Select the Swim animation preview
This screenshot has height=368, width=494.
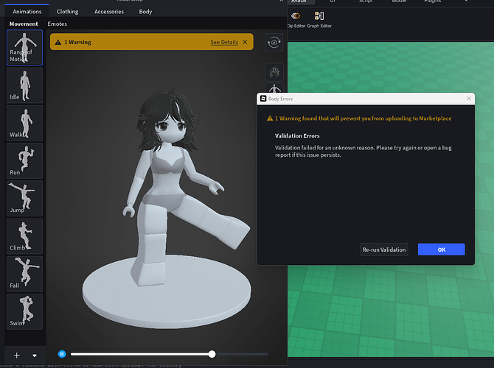coord(24,312)
